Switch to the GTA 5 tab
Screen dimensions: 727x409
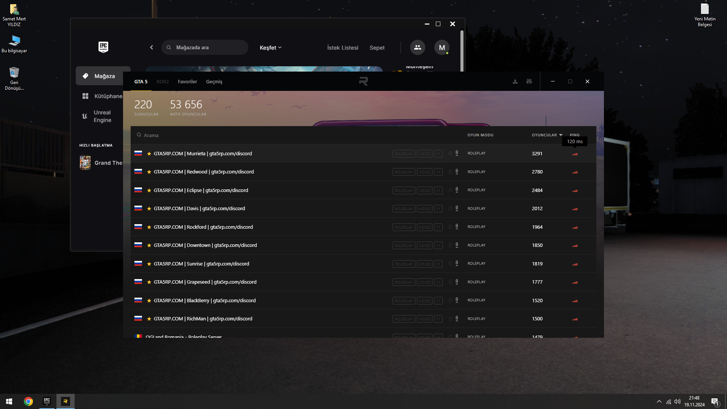(x=141, y=81)
